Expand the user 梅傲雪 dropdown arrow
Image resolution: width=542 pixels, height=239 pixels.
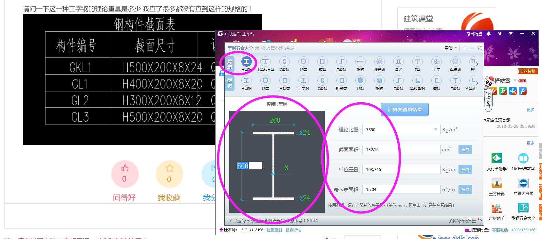[x=514, y=80]
